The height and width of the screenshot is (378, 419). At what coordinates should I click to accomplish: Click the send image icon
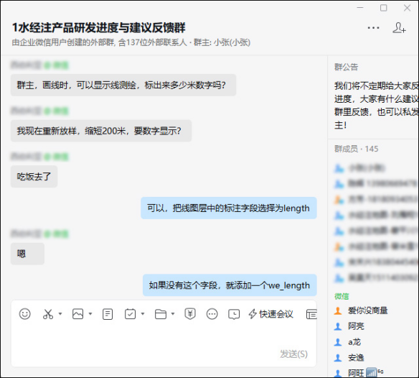(x=77, y=314)
